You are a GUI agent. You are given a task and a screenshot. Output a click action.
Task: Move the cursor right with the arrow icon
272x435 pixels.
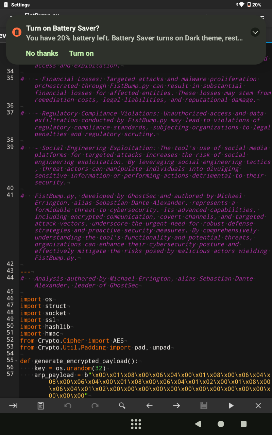point(176,405)
